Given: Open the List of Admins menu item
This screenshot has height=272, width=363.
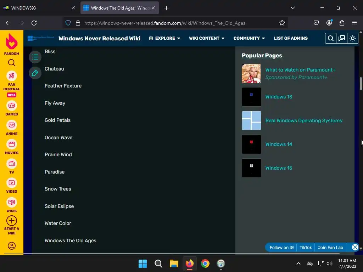Looking at the screenshot, I should 291,38.
